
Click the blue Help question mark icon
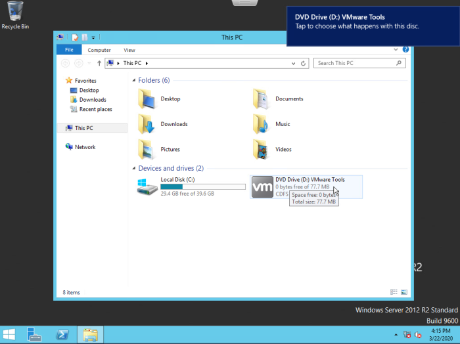[x=405, y=49]
